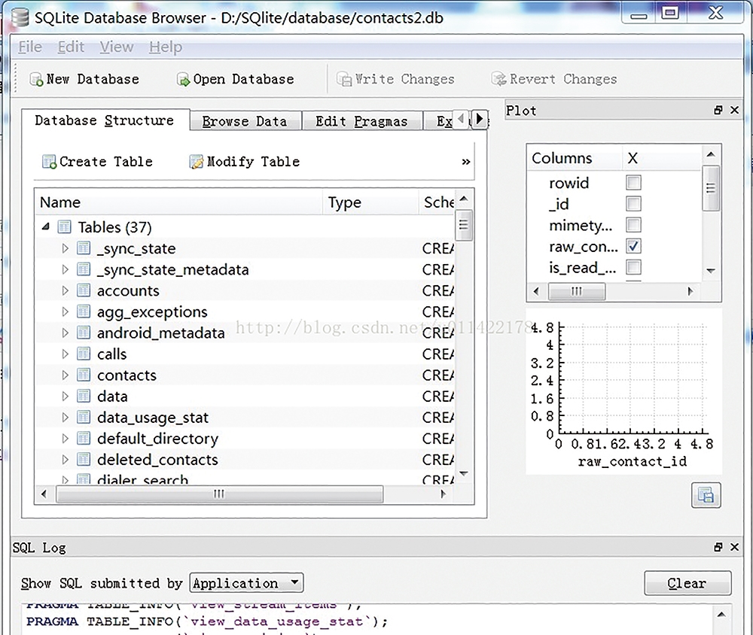Image resolution: width=753 pixels, height=635 pixels.
Task: Expand the accounts table node
Action: point(66,290)
